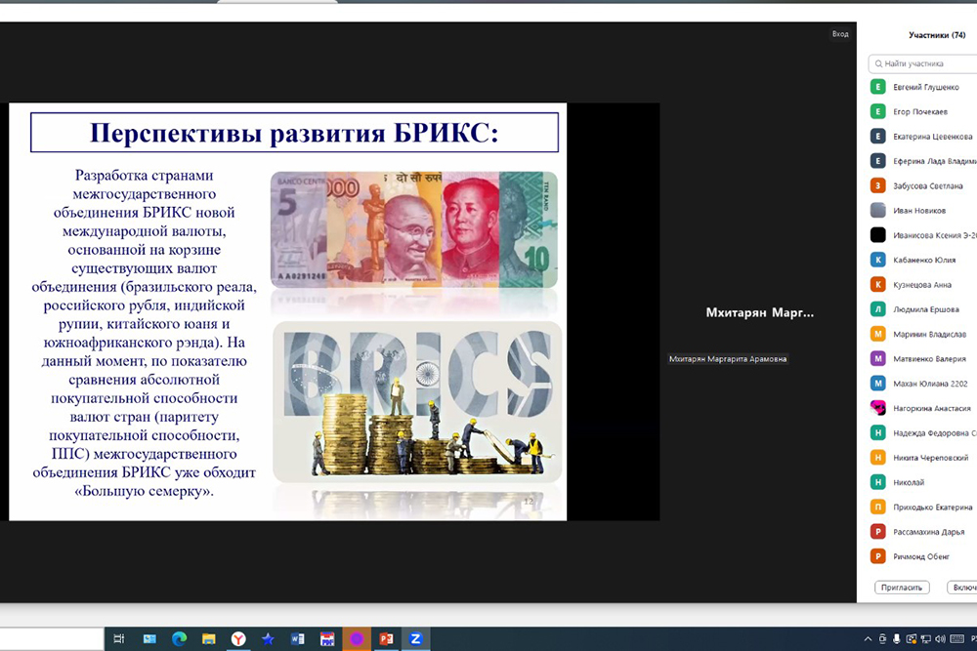
Task: Click the Участники (74) panel header
Action: point(936,35)
